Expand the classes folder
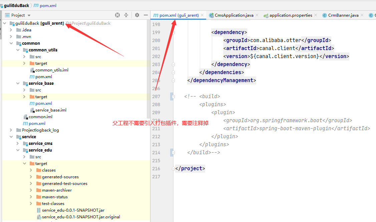The image size is (376, 222). pyautogui.click(x=31, y=170)
